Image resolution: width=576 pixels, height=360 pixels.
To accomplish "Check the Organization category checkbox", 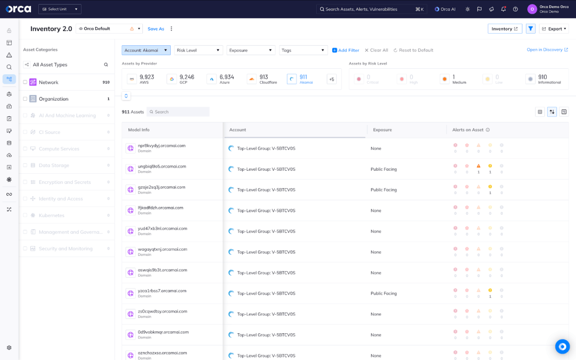I will (25, 99).
